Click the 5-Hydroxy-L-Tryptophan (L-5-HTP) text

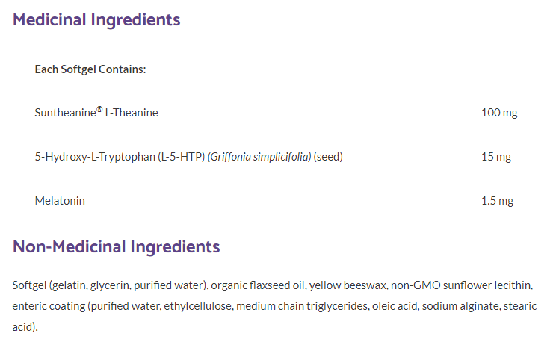pyautogui.click(x=120, y=157)
